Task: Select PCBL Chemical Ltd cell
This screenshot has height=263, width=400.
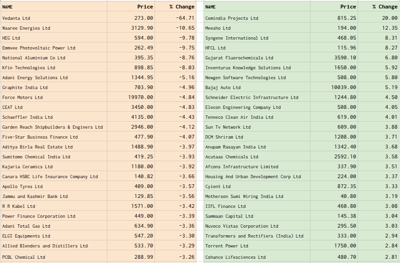Action: point(54,256)
